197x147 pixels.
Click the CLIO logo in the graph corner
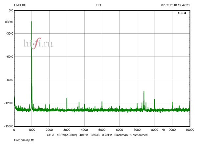point(182,14)
